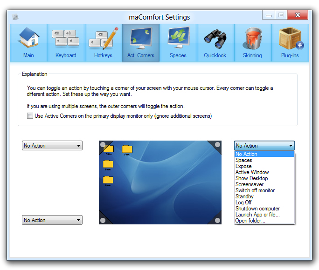Expand the top-left corner action dropdown

pyautogui.click(x=52, y=146)
